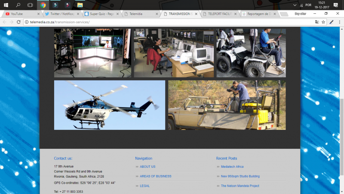Viewport: 344px width, 194px height.
Task: Click the Recent Posts heading
Action: click(227, 158)
